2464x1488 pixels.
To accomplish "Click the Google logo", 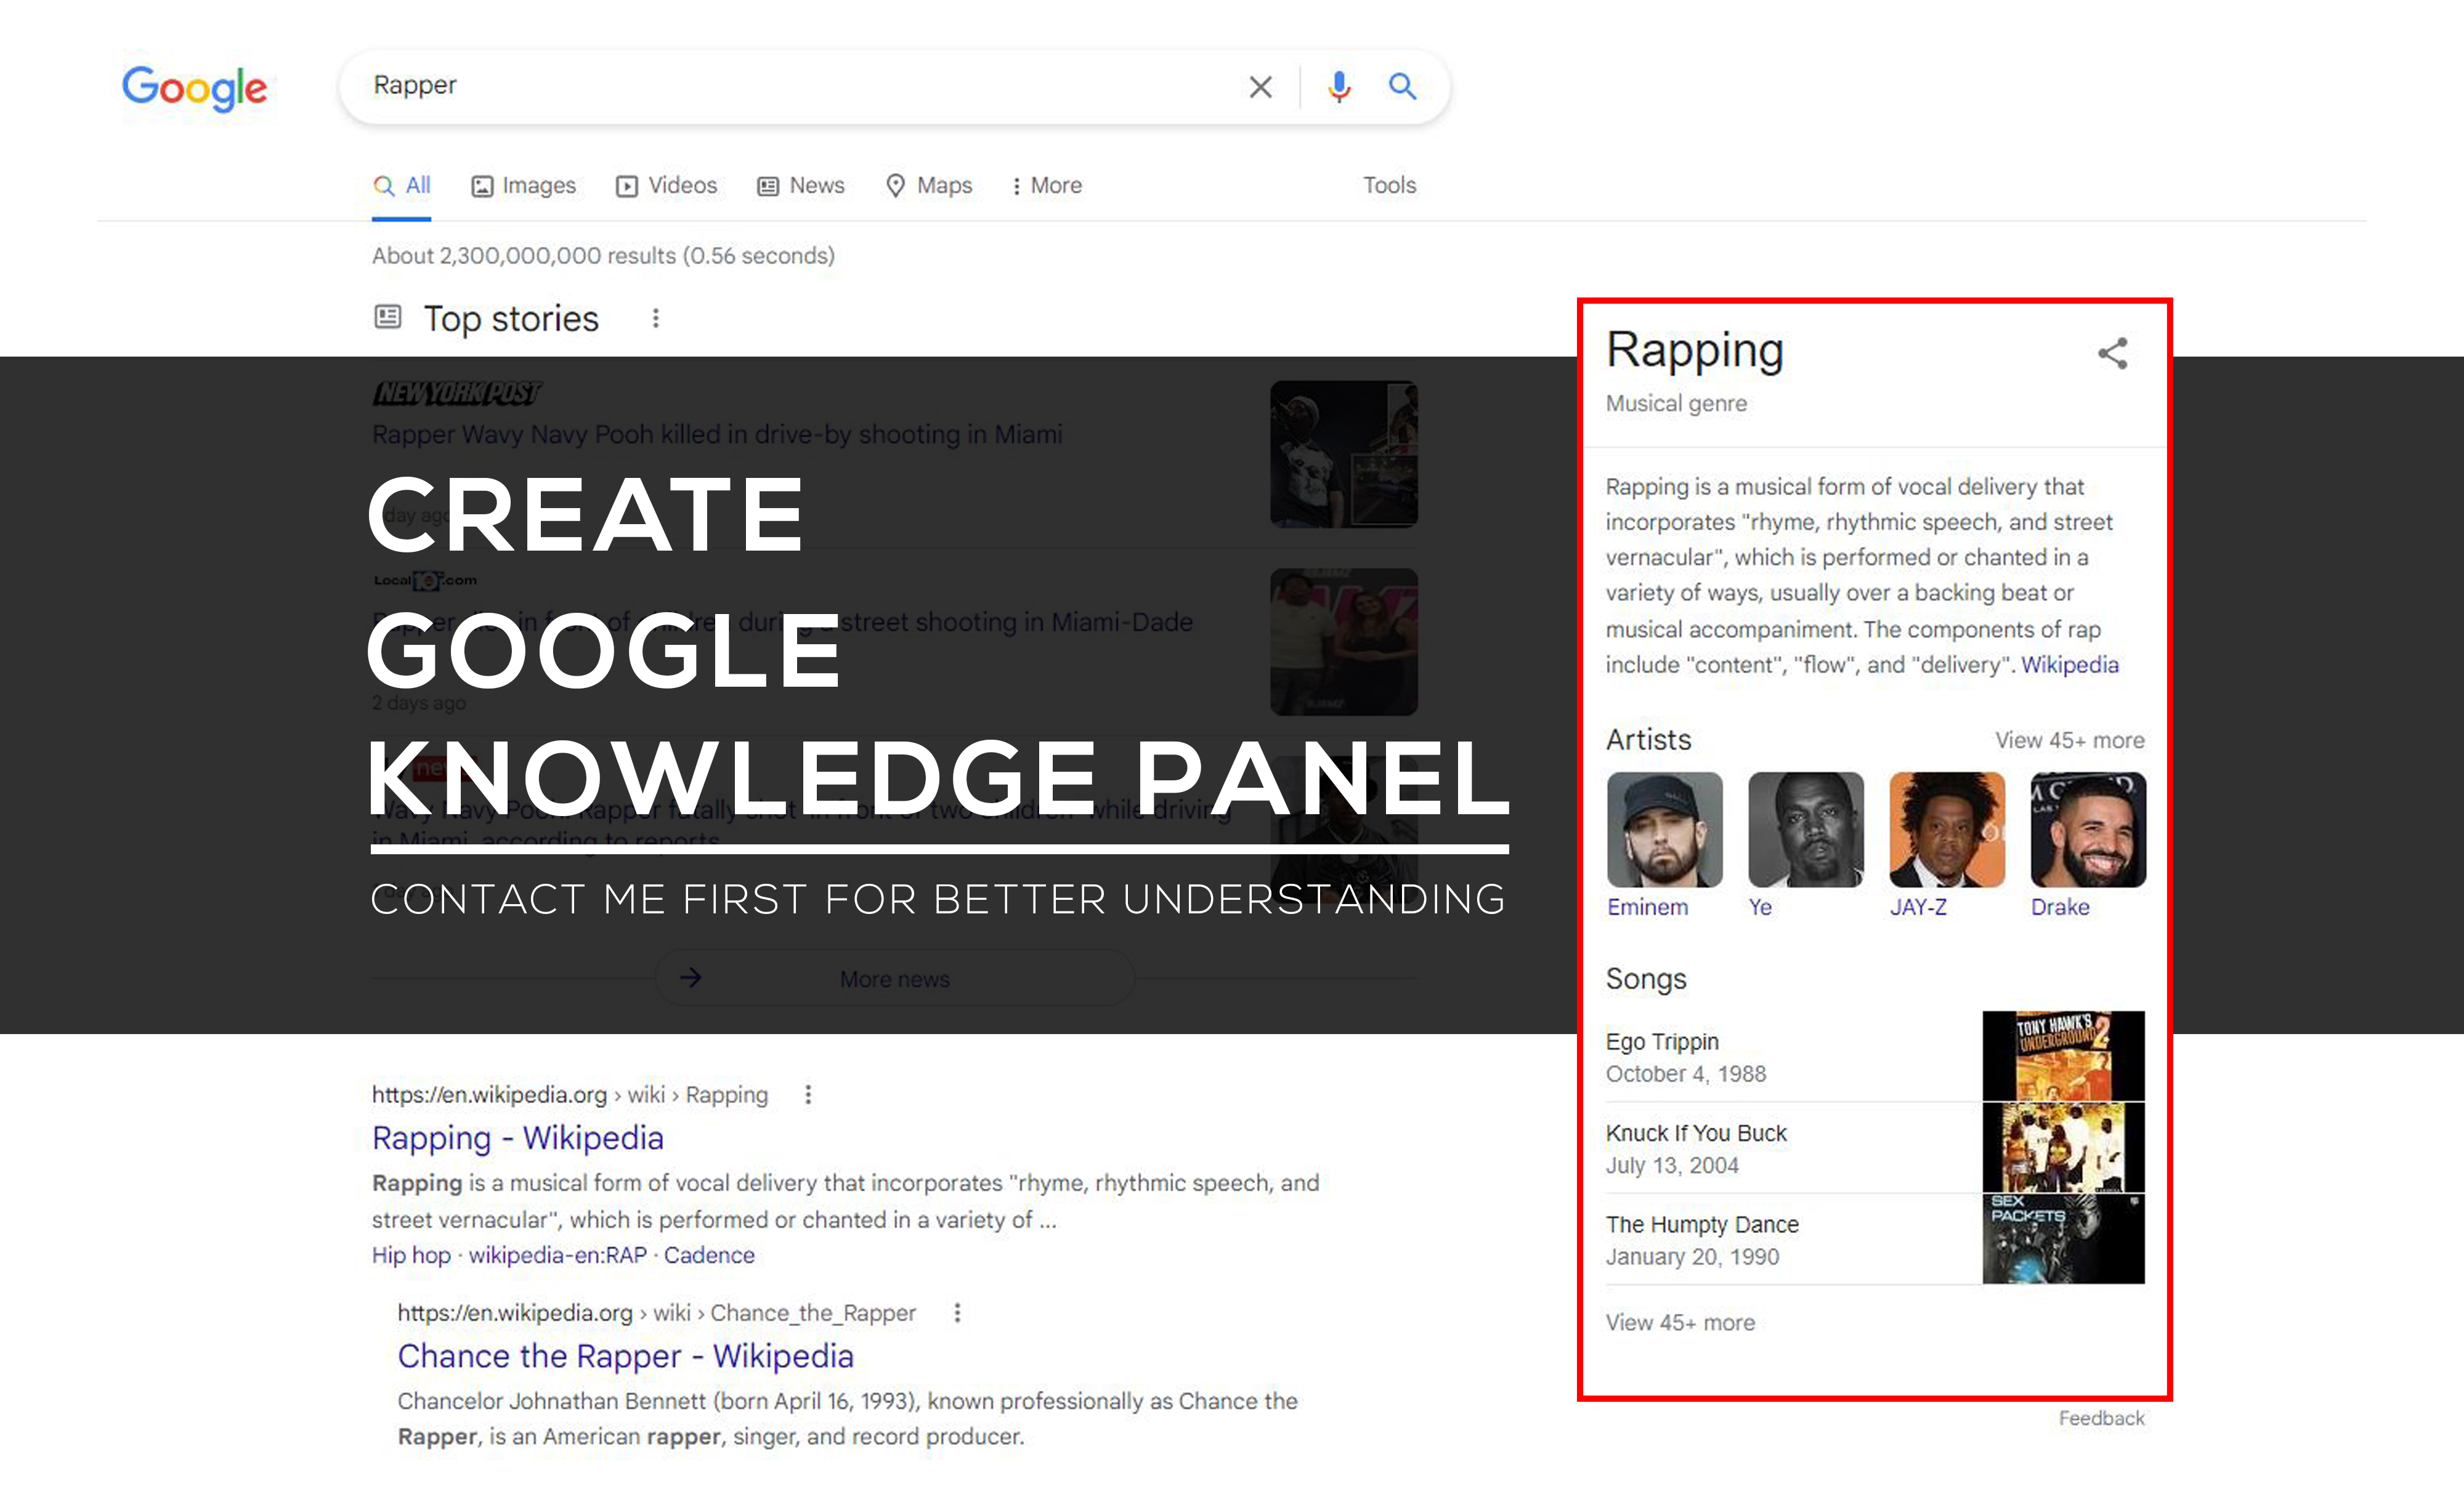I will pos(194,88).
